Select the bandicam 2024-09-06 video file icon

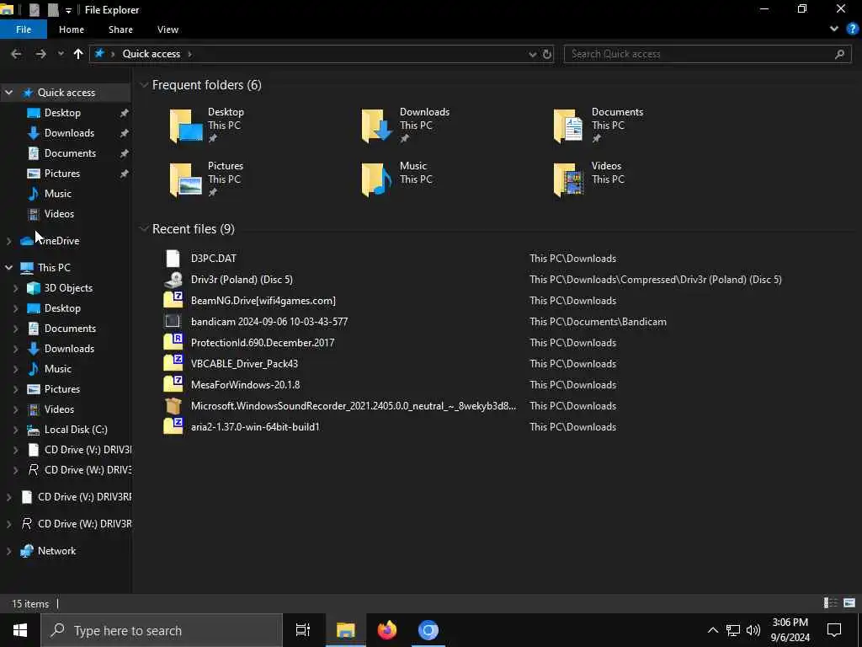pos(173,321)
